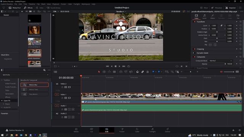Open the Metadata panel button
The height and width of the screenshot is (137, 244).
pyautogui.click(x=217, y=8)
